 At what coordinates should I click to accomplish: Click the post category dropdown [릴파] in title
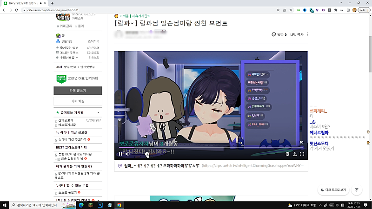126,23
